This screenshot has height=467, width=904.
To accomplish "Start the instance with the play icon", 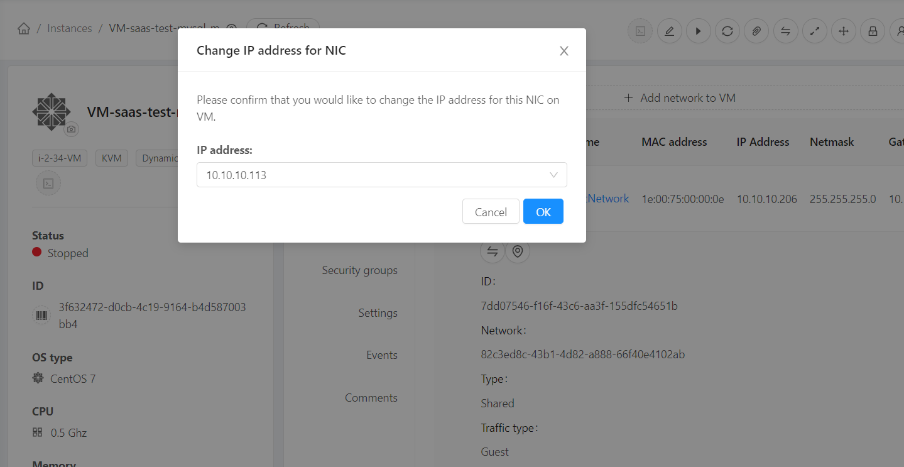I will click(698, 31).
